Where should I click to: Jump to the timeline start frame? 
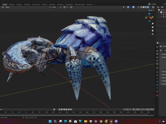pos(59,109)
